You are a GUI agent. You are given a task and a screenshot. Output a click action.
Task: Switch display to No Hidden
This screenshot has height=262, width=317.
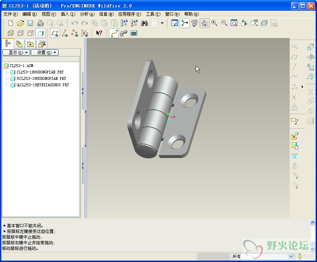pyautogui.click(x=30, y=33)
